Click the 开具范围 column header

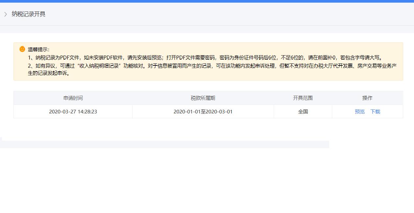pyautogui.click(x=303, y=98)
